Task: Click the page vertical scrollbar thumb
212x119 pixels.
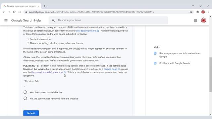Action: (211, 75)
